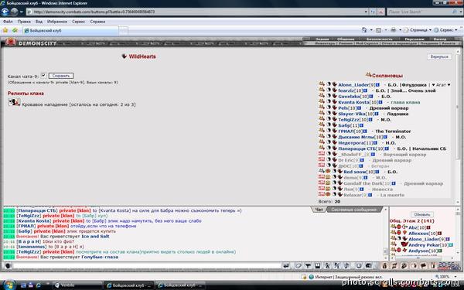
Task: Switch to Системные сообщения chat tab
Action: pyautogui.click(x=353, y=210)
